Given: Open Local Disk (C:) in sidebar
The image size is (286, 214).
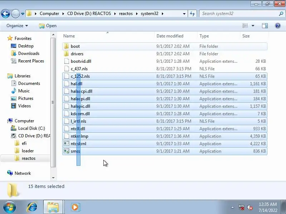Looking at the screenshot, I should coord(31,128).
